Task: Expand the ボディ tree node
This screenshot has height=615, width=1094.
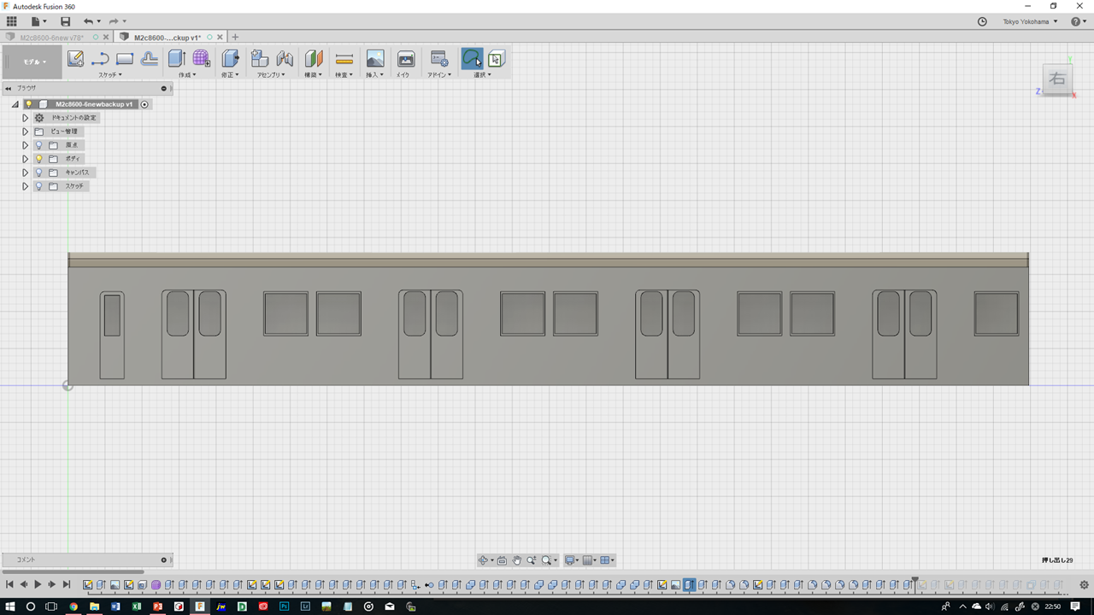Action: 26,159
